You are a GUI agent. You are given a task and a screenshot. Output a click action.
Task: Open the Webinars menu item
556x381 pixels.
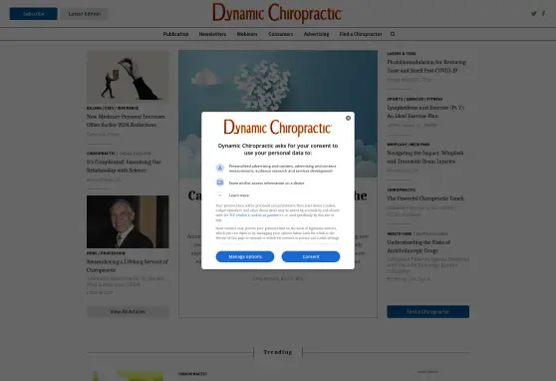coord(247,34)
